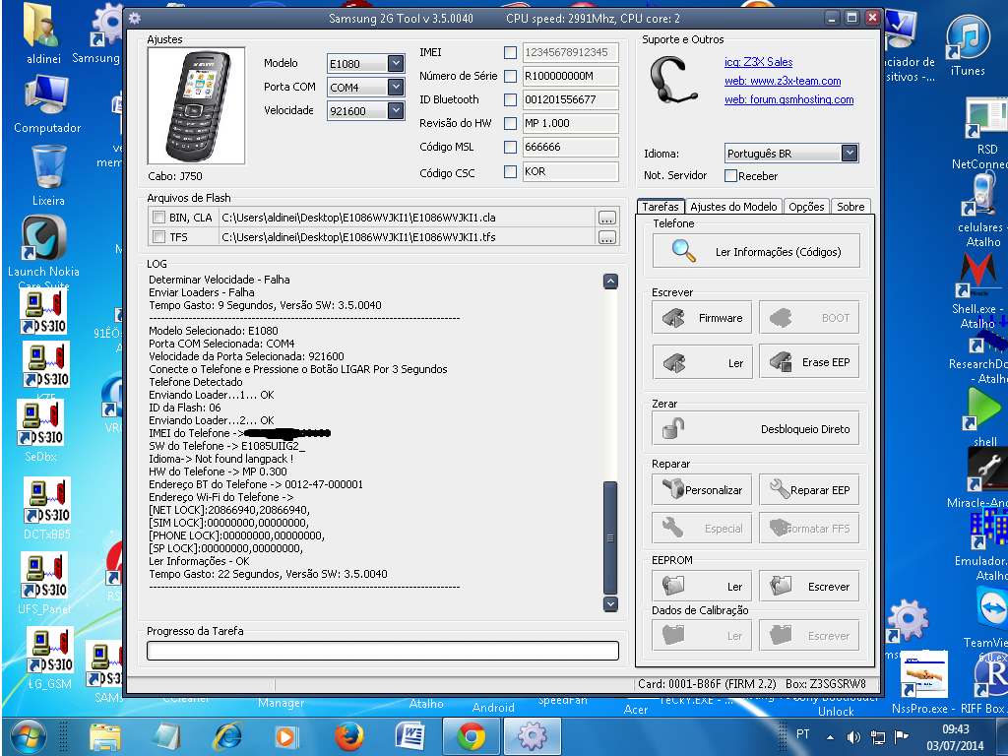Click Microsoft Word taskbar icon
Screen dimensions: 1008x756
click(409, 736)
